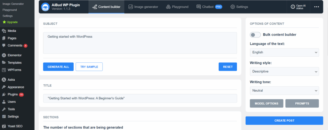Click the Users person sidebar icon
Screen dimensions: 328x130
(4, 102)
